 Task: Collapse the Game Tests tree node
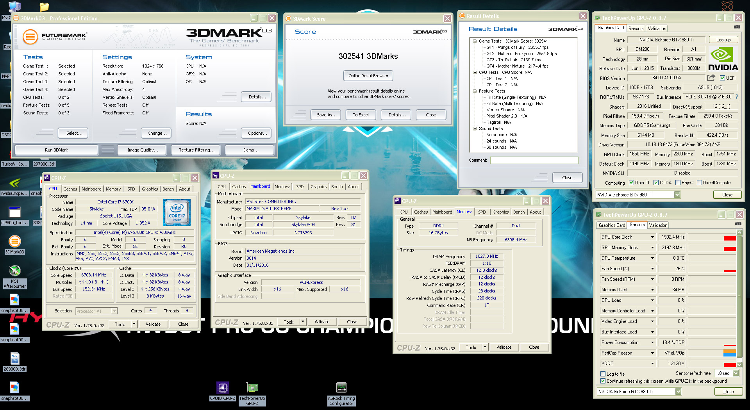[x=475, y=41]
